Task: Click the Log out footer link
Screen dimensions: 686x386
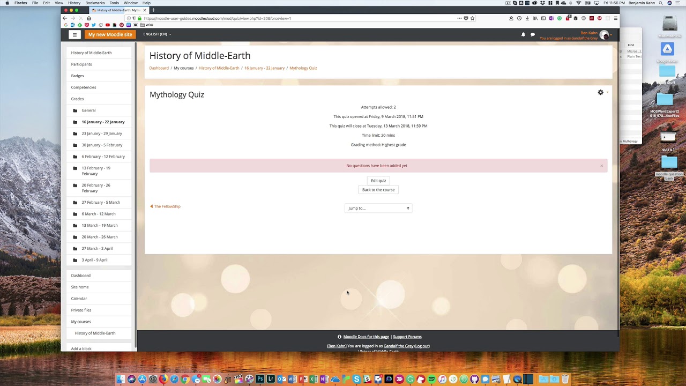Action: point(422,346)
